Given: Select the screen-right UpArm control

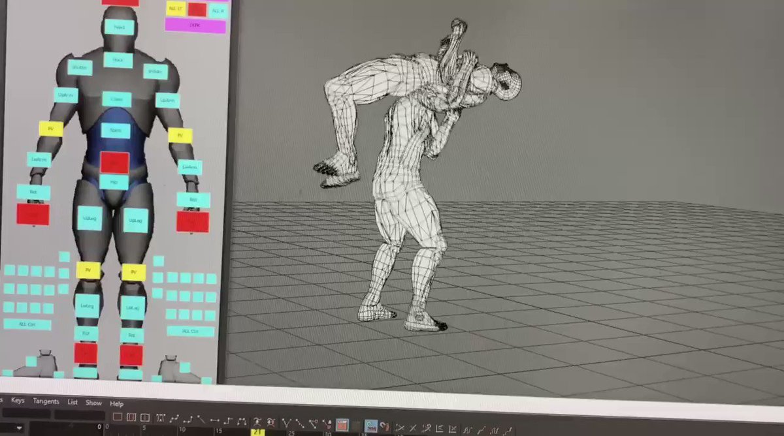Looking at the screenshot, I should click(168, 100).
